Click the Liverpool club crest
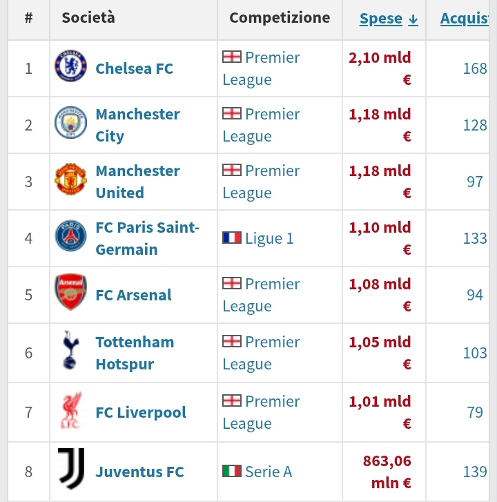This screenshot has width=497, height=502. pyautogui.click(x=71, y=412)
